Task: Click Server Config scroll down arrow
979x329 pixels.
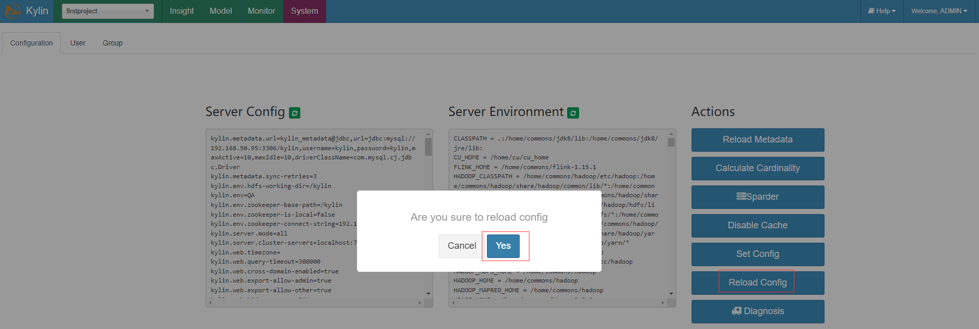Action: click(428, 294)
